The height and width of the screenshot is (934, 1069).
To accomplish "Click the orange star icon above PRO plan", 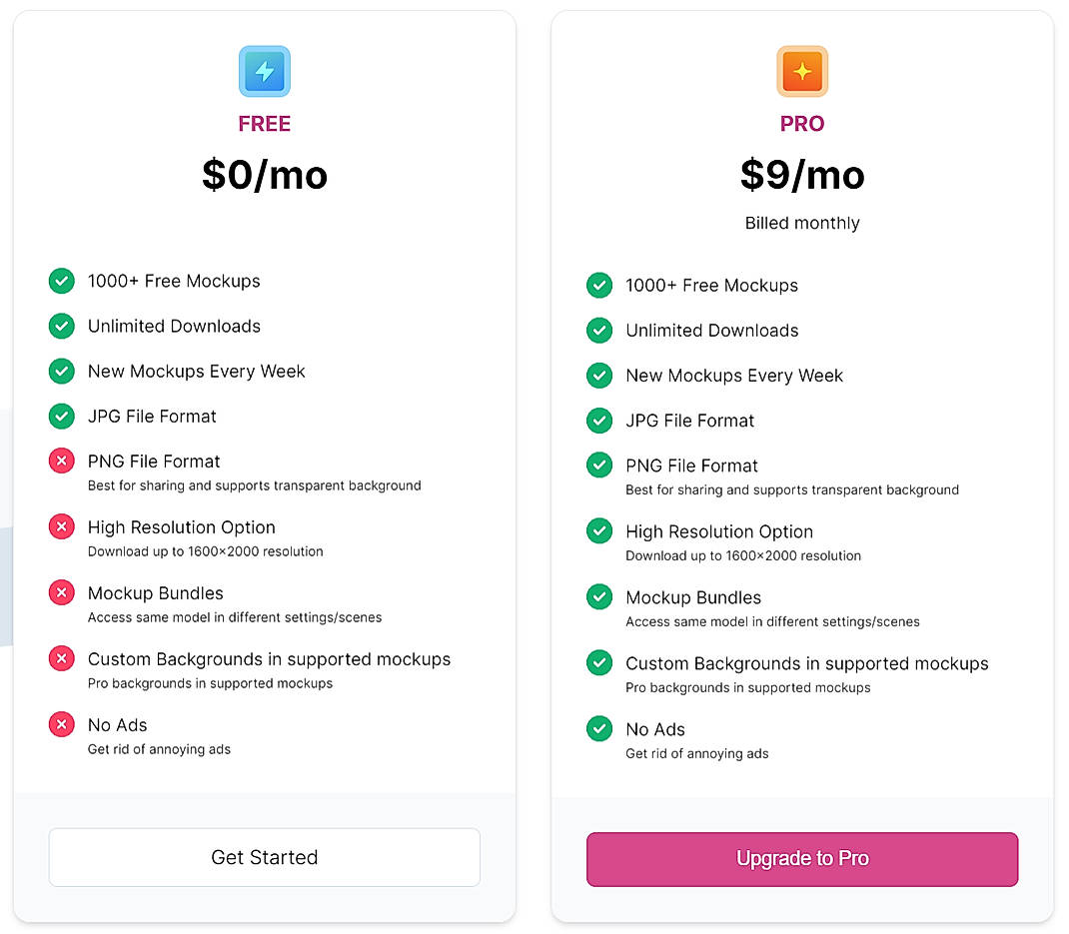I will pyautogui.click(x=802, y=71).
